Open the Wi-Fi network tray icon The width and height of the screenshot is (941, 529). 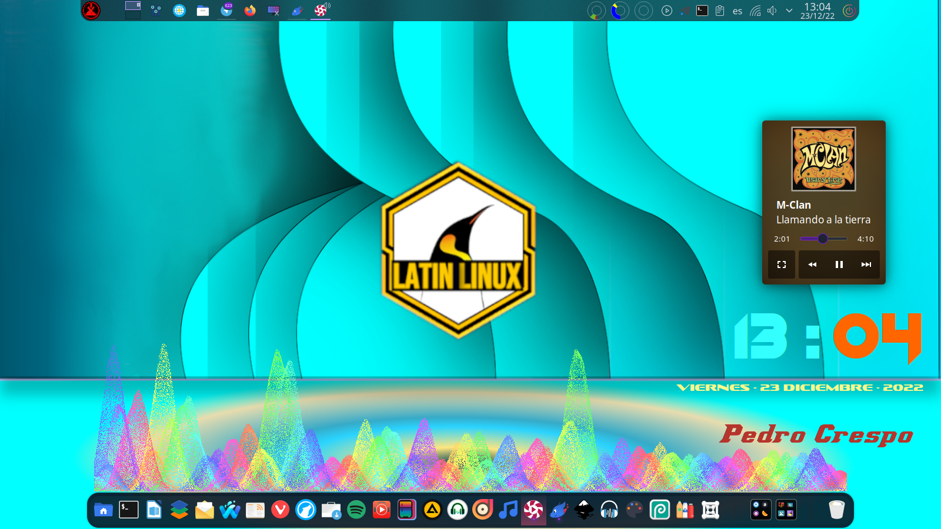(x=755, y=11)
